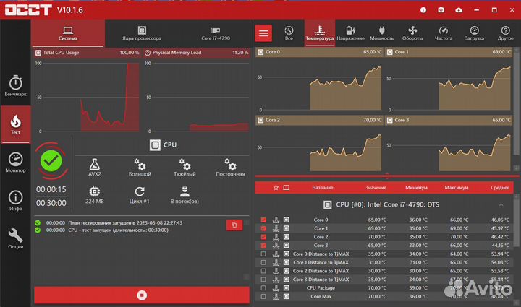This screenshot has height=307, width=521.
Task: Click the monitor column header icon
Action: click(x=286, y=188)
